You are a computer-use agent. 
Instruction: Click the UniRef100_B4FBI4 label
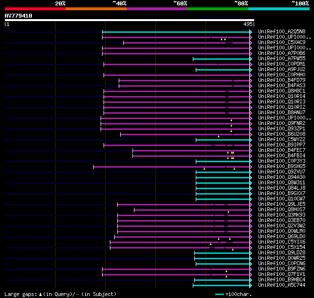(282, 156)
